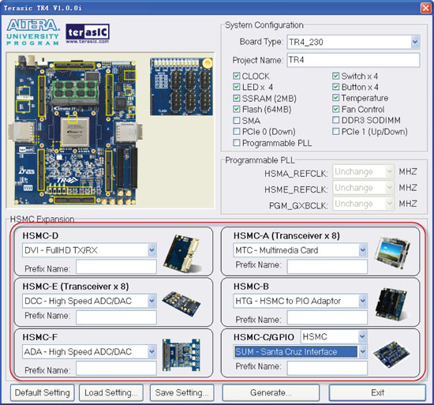Click the HSMC-A Prefix Name field
Screen dimensions: 434x405
click(327, 267)
